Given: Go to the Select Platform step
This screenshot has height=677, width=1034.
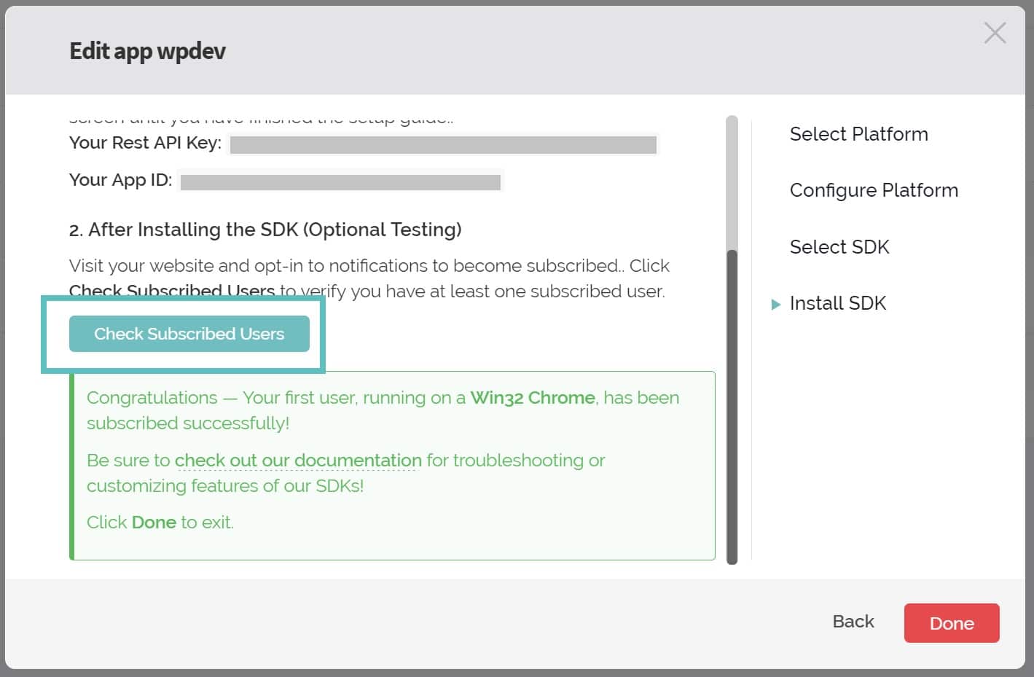Looking at the screenshot, I should [x=858, y=134].
